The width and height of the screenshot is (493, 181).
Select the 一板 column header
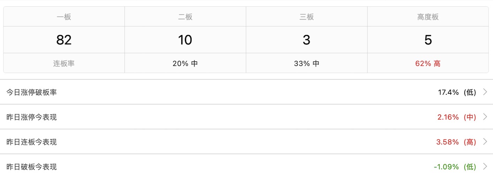[64, 17]
